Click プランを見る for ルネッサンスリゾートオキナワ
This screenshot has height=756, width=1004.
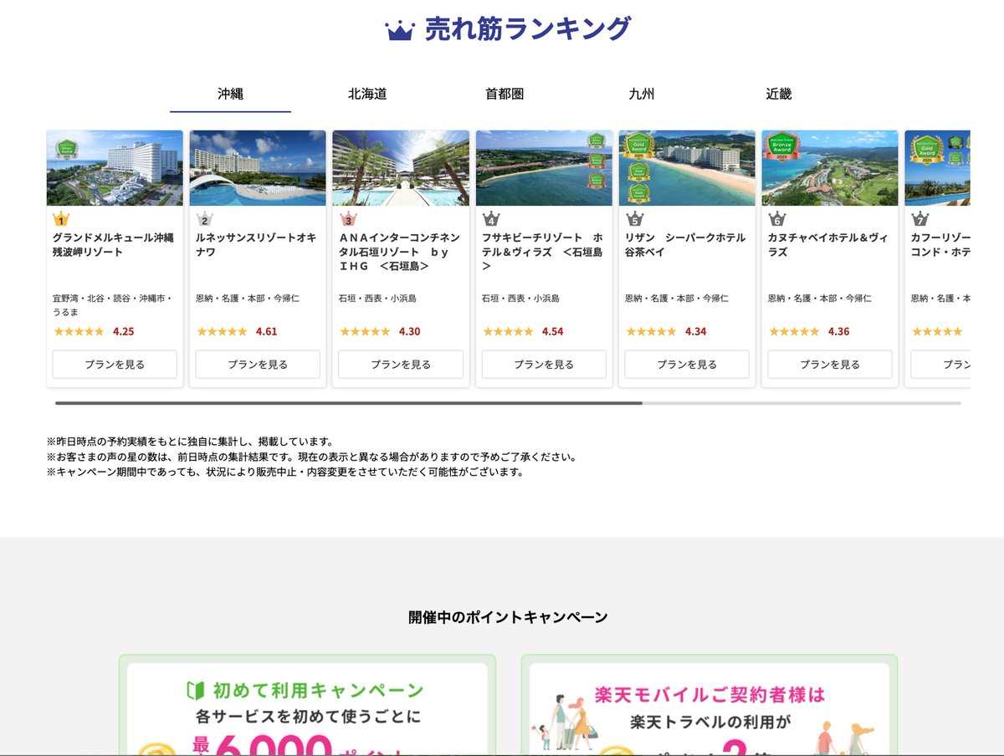tap(258, 365)
